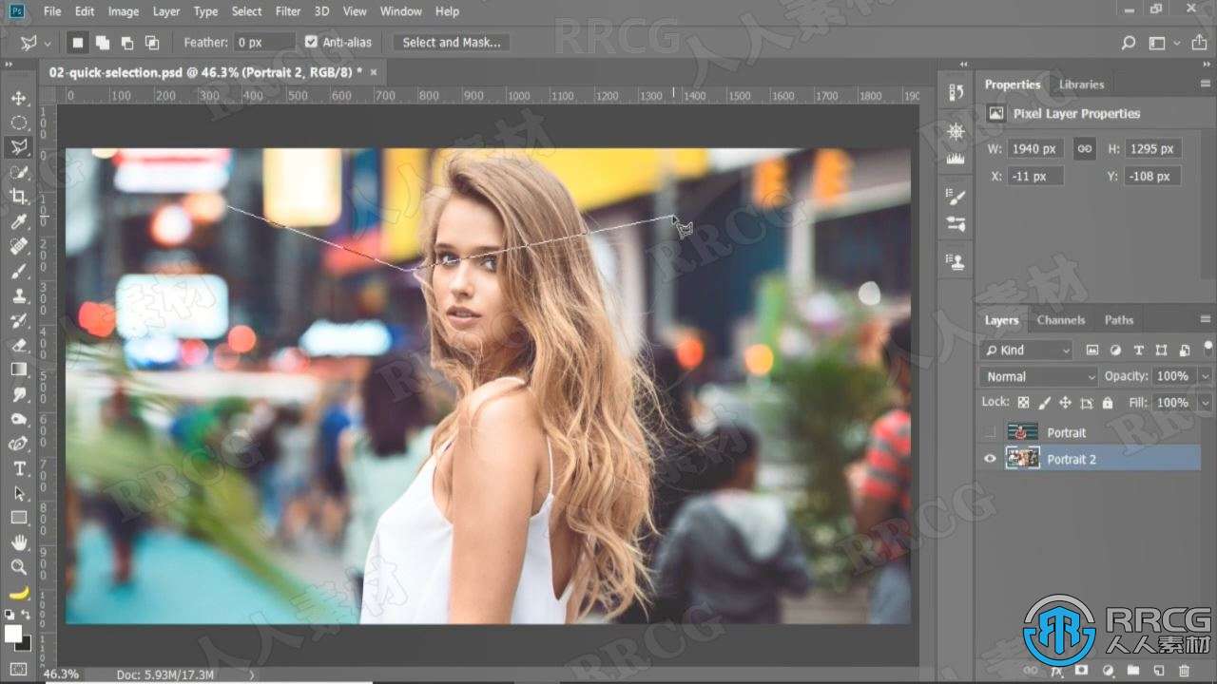This screenshot has width=1217, height=684.
Task: Select the Elliptical Marquee tool
Action: coord(19,123)
